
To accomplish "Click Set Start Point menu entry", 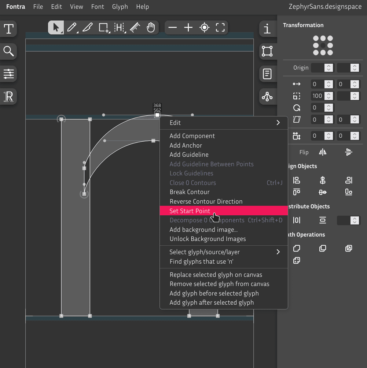I will [x=190, y=211].
